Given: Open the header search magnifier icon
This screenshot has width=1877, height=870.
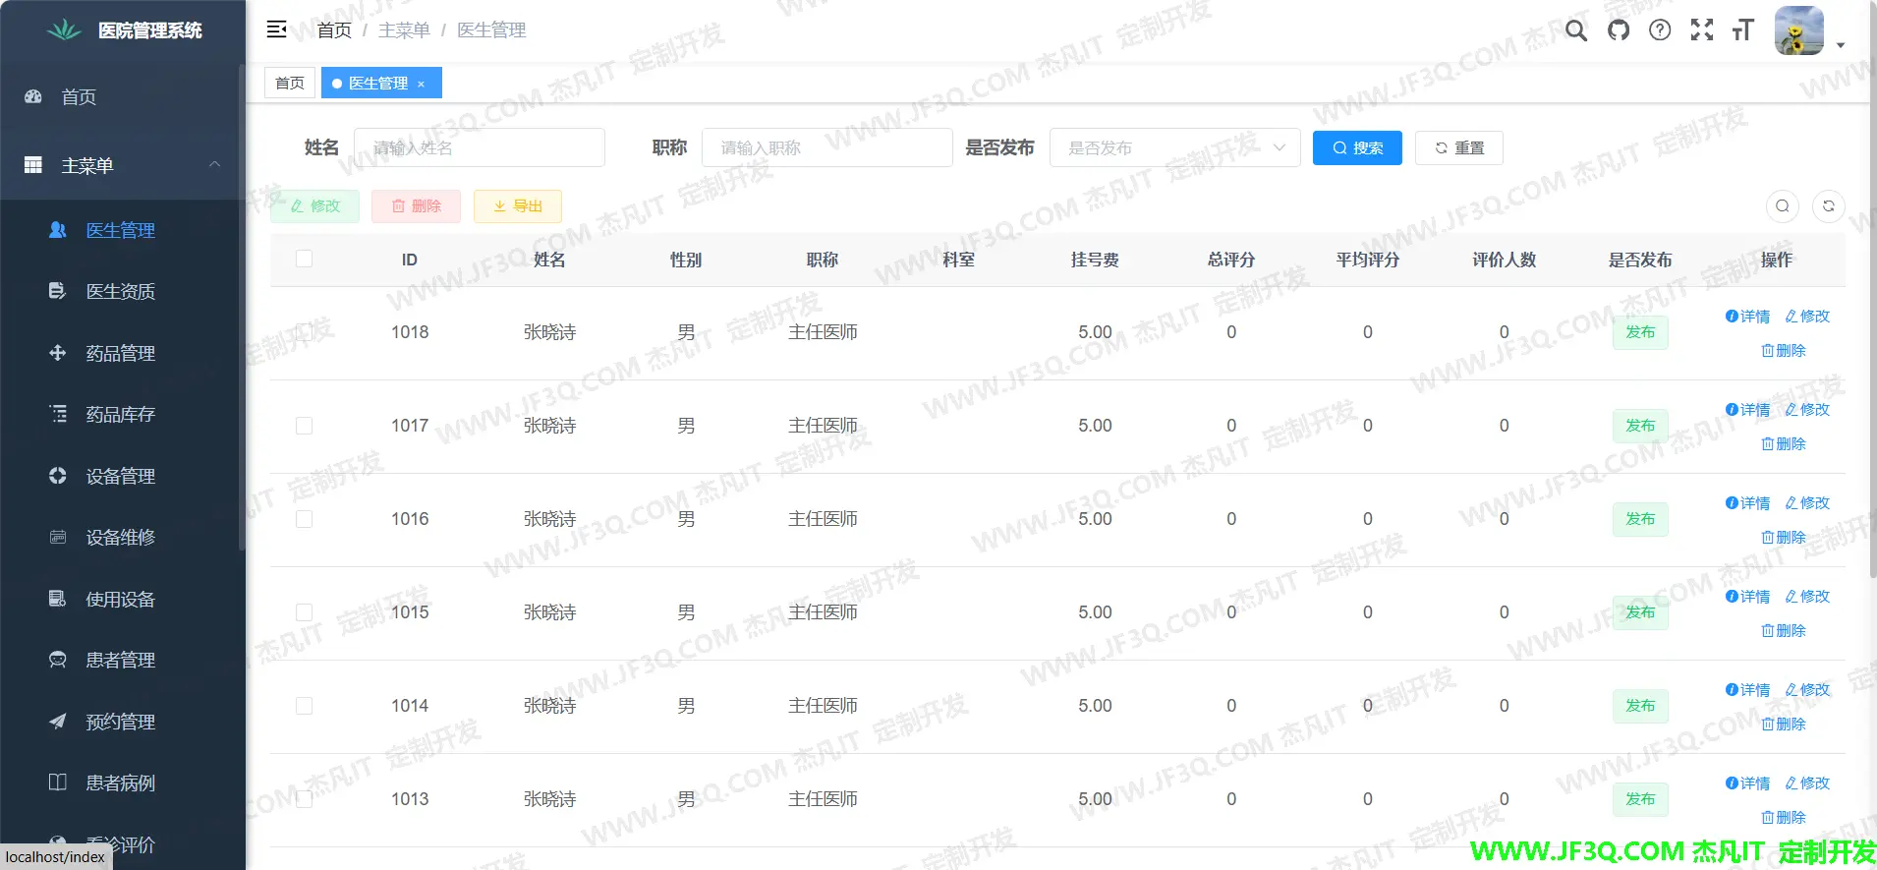Looking at the screenshot, I should 1576,30.
